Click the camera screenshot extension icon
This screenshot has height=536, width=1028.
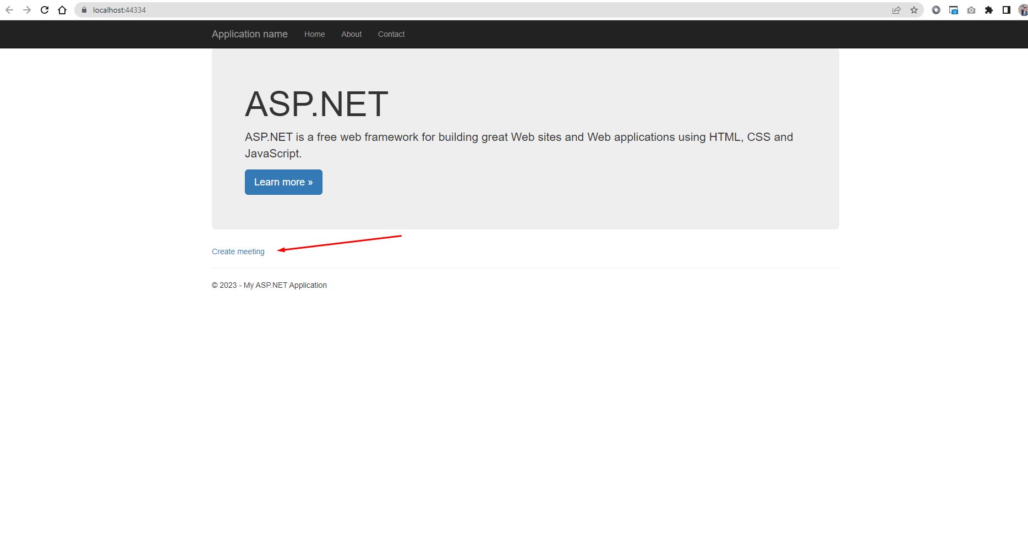[971, 10]
